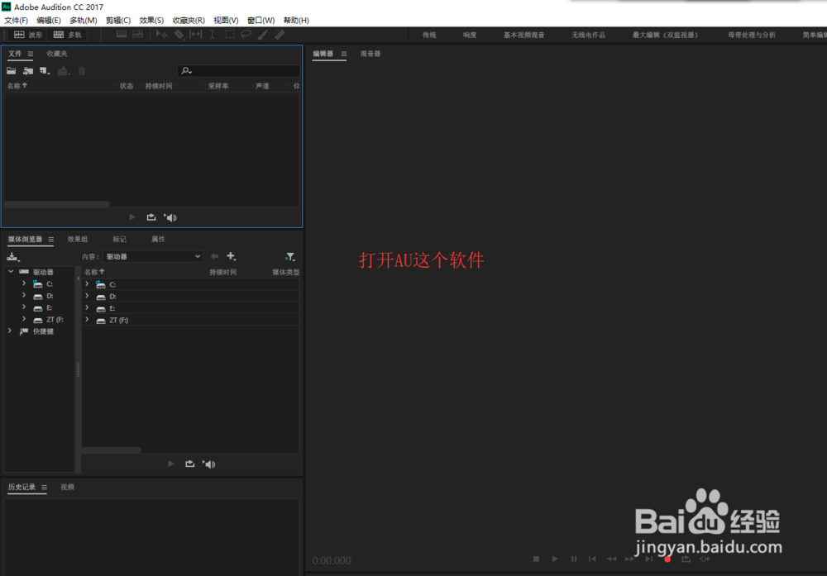Open the 剪辑(C) menu

point(118,20)
